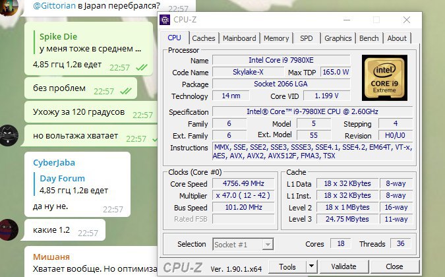
Task: Click the @Gittorian mention in chat
Action: tap(55, 6)
